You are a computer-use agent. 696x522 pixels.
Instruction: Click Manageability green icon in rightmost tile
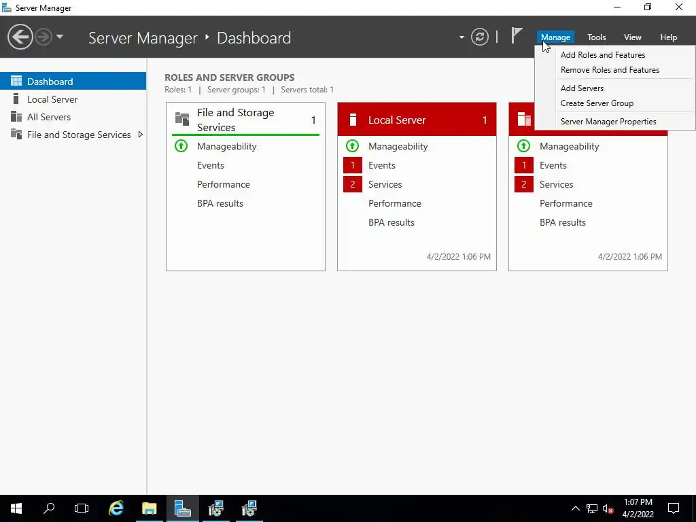524,145
